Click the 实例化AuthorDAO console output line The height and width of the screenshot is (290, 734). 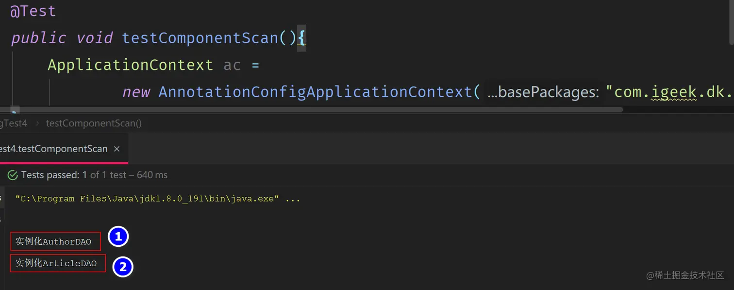tap(53, 242)
